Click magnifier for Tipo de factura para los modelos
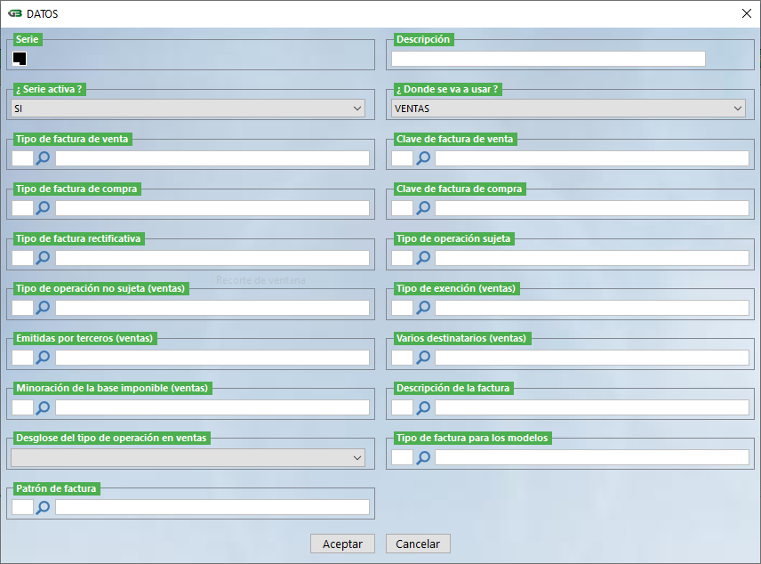 (423, 457)
